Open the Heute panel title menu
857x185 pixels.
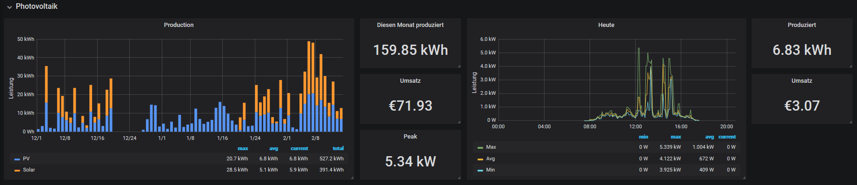click(x=606, y=25)
